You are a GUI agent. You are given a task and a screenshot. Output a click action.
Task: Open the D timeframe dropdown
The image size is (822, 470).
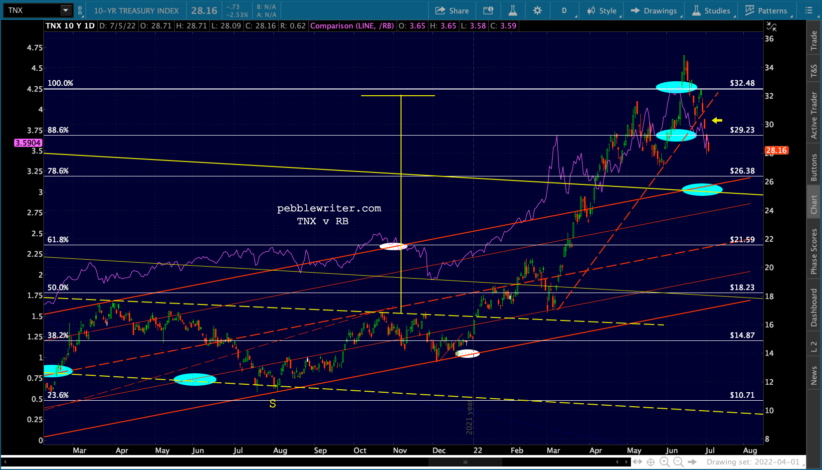pos(565,10)
